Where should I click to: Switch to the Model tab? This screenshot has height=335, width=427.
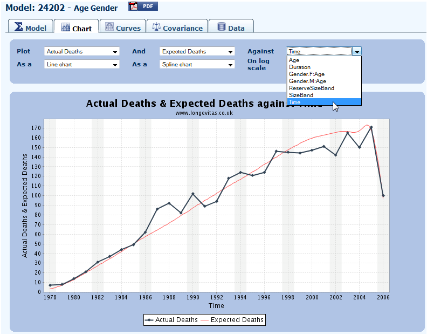coord(31,26)
